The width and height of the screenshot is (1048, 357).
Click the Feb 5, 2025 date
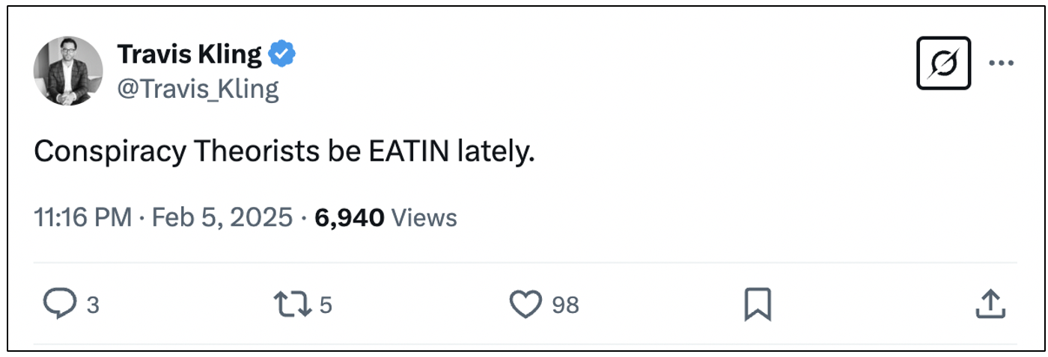222,218
